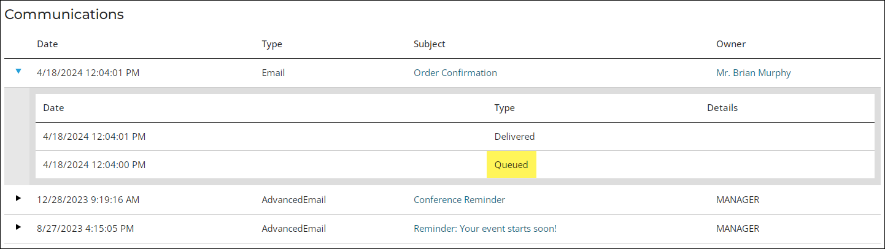This screenshot has height=249, width=885.
Task: Expand the 12/28/2023 Conference Reminder row
Action: pyautogui.click(x=18, y=198)
